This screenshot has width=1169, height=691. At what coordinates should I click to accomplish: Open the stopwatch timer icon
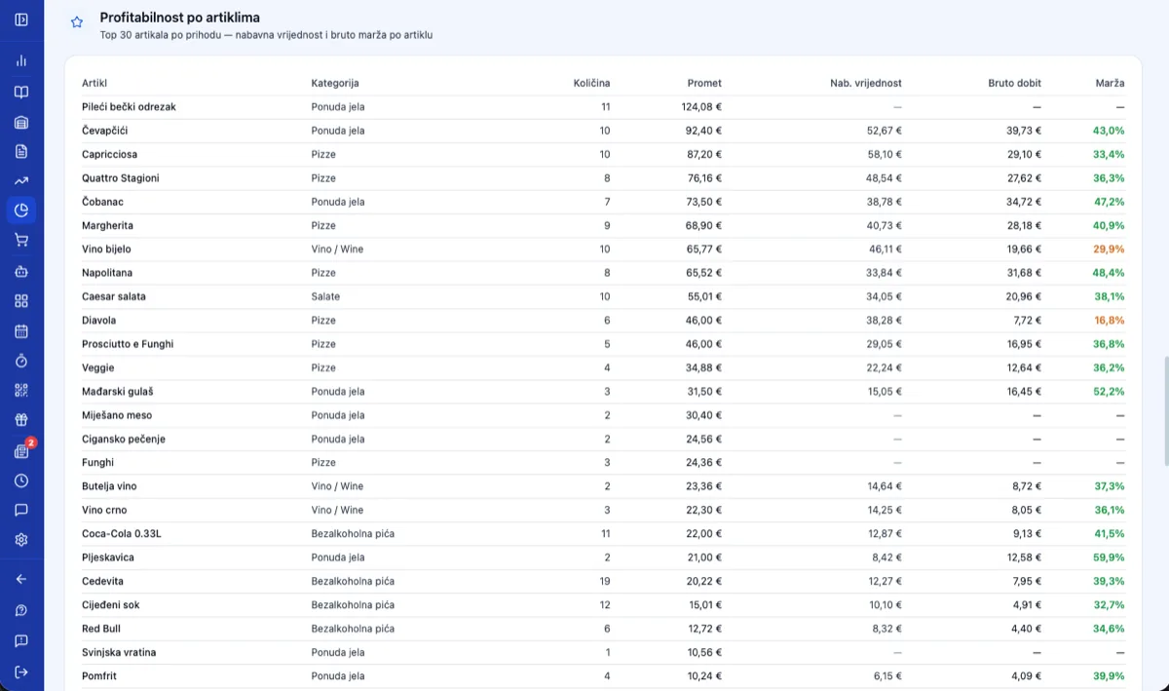point(21,361)
